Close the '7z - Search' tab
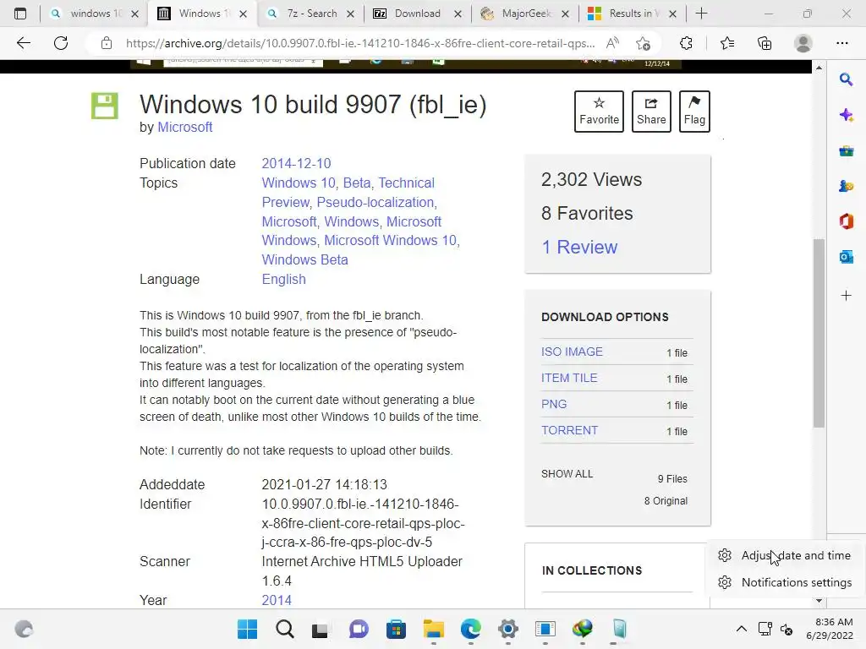Viewport: 866px width, 649px height. [350, 14]
